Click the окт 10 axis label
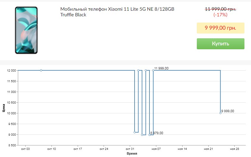This screenshot has height=157, width=251. pyautogui.click(x=52, y=149)
